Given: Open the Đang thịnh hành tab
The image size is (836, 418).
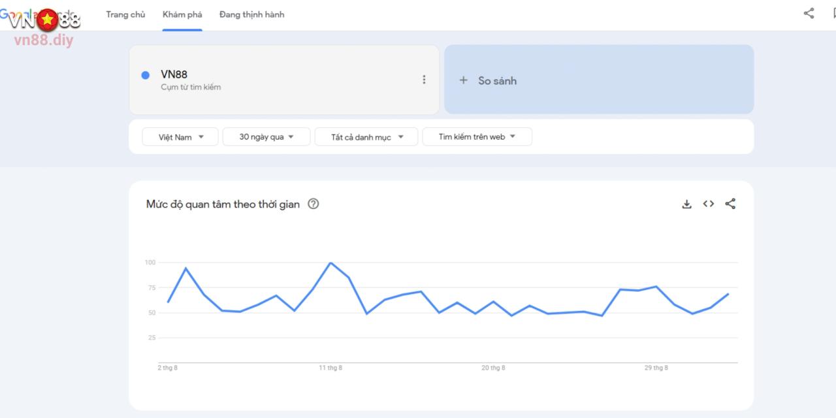Looking at the screenshot, I should tap(251, 14).
